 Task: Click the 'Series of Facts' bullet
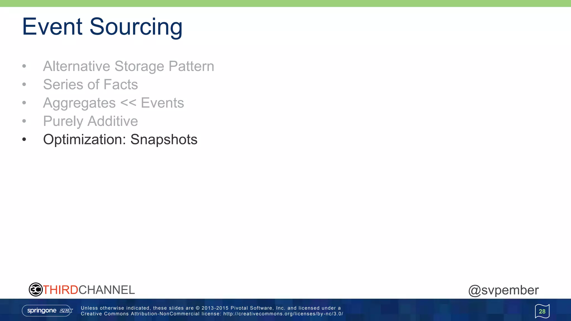click(90, 84)
